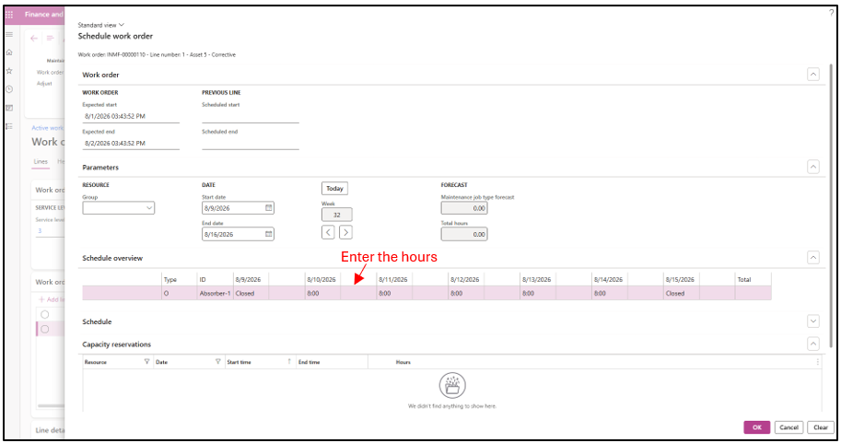Image resolution: width=841 pixels, height=443 pixels.
Task: Open the Standard view dropdown
Action: click(100, 25)
